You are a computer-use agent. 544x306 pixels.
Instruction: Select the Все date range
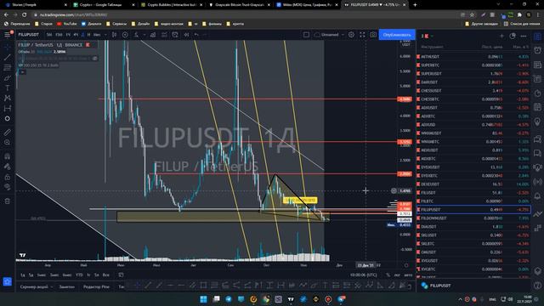105,275
